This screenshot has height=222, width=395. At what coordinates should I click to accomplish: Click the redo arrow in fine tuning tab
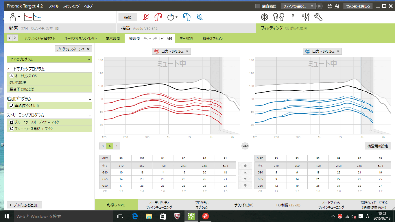[x=155, y=38]
